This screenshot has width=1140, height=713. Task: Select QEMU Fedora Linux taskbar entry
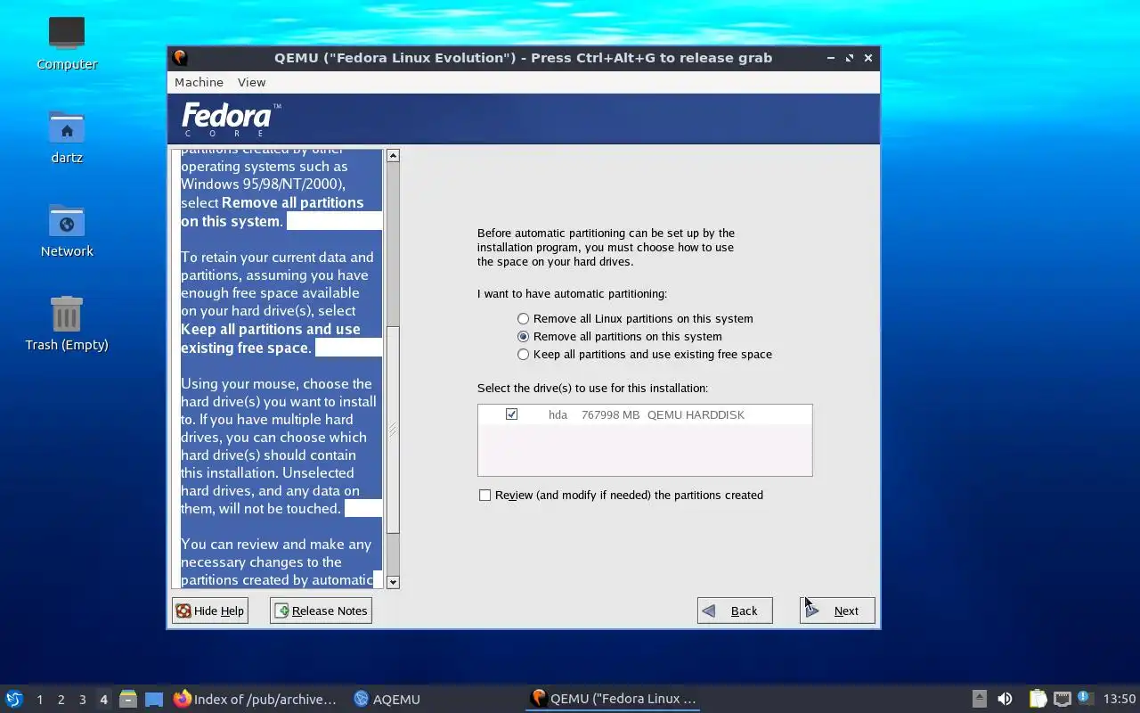coord(613,699)
